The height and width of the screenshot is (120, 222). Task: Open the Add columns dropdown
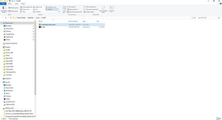72,9
